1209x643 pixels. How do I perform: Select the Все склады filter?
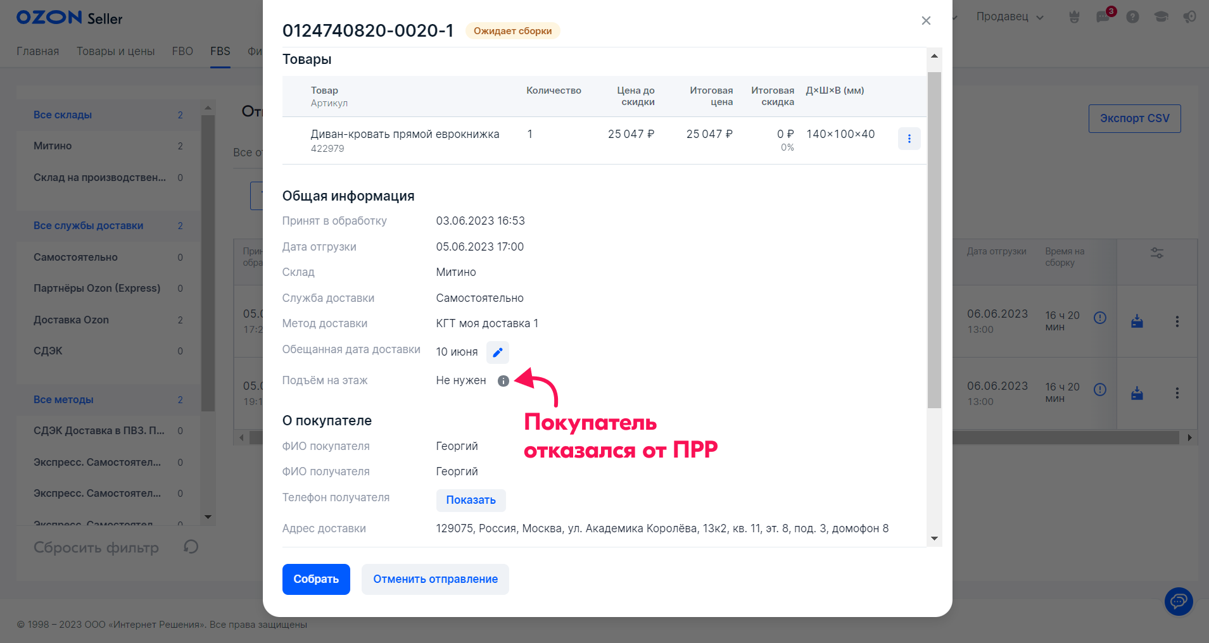tap(108, 115)
